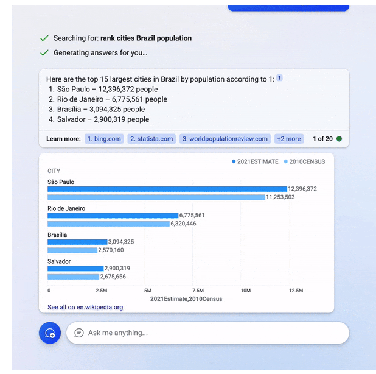Click Salvador 2021 estimate bar
The image size is (376, 374).
[75, 269]
